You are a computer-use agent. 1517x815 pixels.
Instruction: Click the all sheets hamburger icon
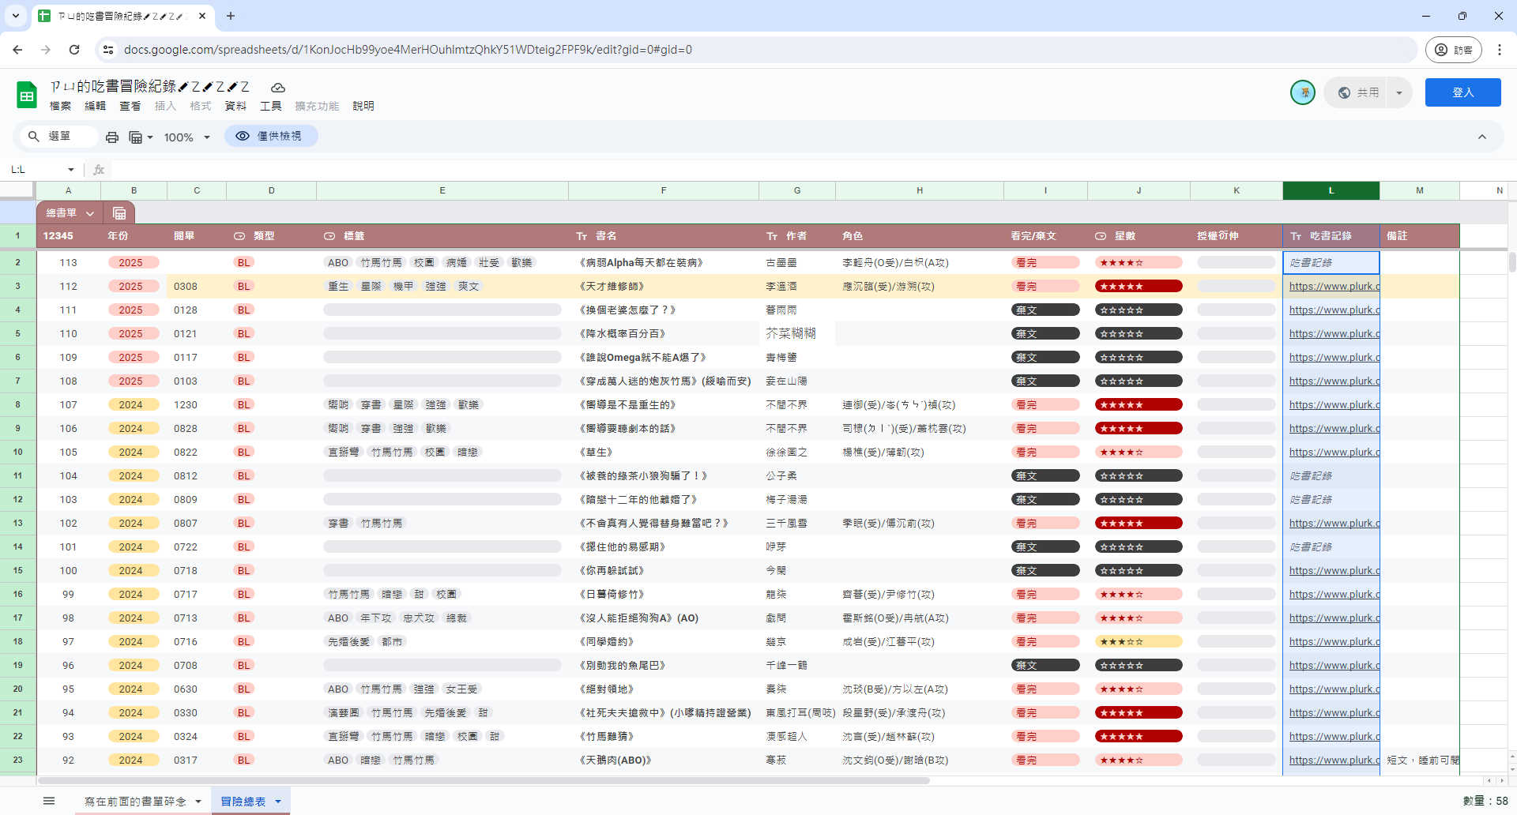pyautogui.click(x=49, y=801)
